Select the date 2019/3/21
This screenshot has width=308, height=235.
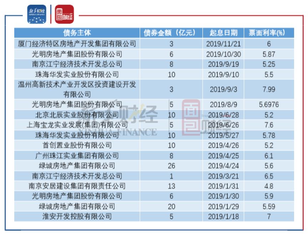point(224,176)
